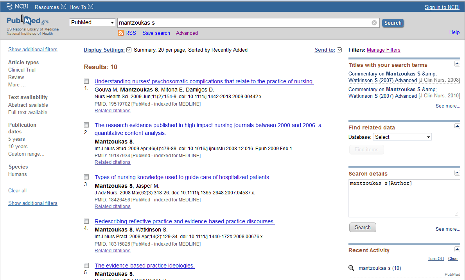Screen dimensions: 465x280
Task: Click Clear in Recent Activity
Action: pyautogui.click(x=453, y=258)
